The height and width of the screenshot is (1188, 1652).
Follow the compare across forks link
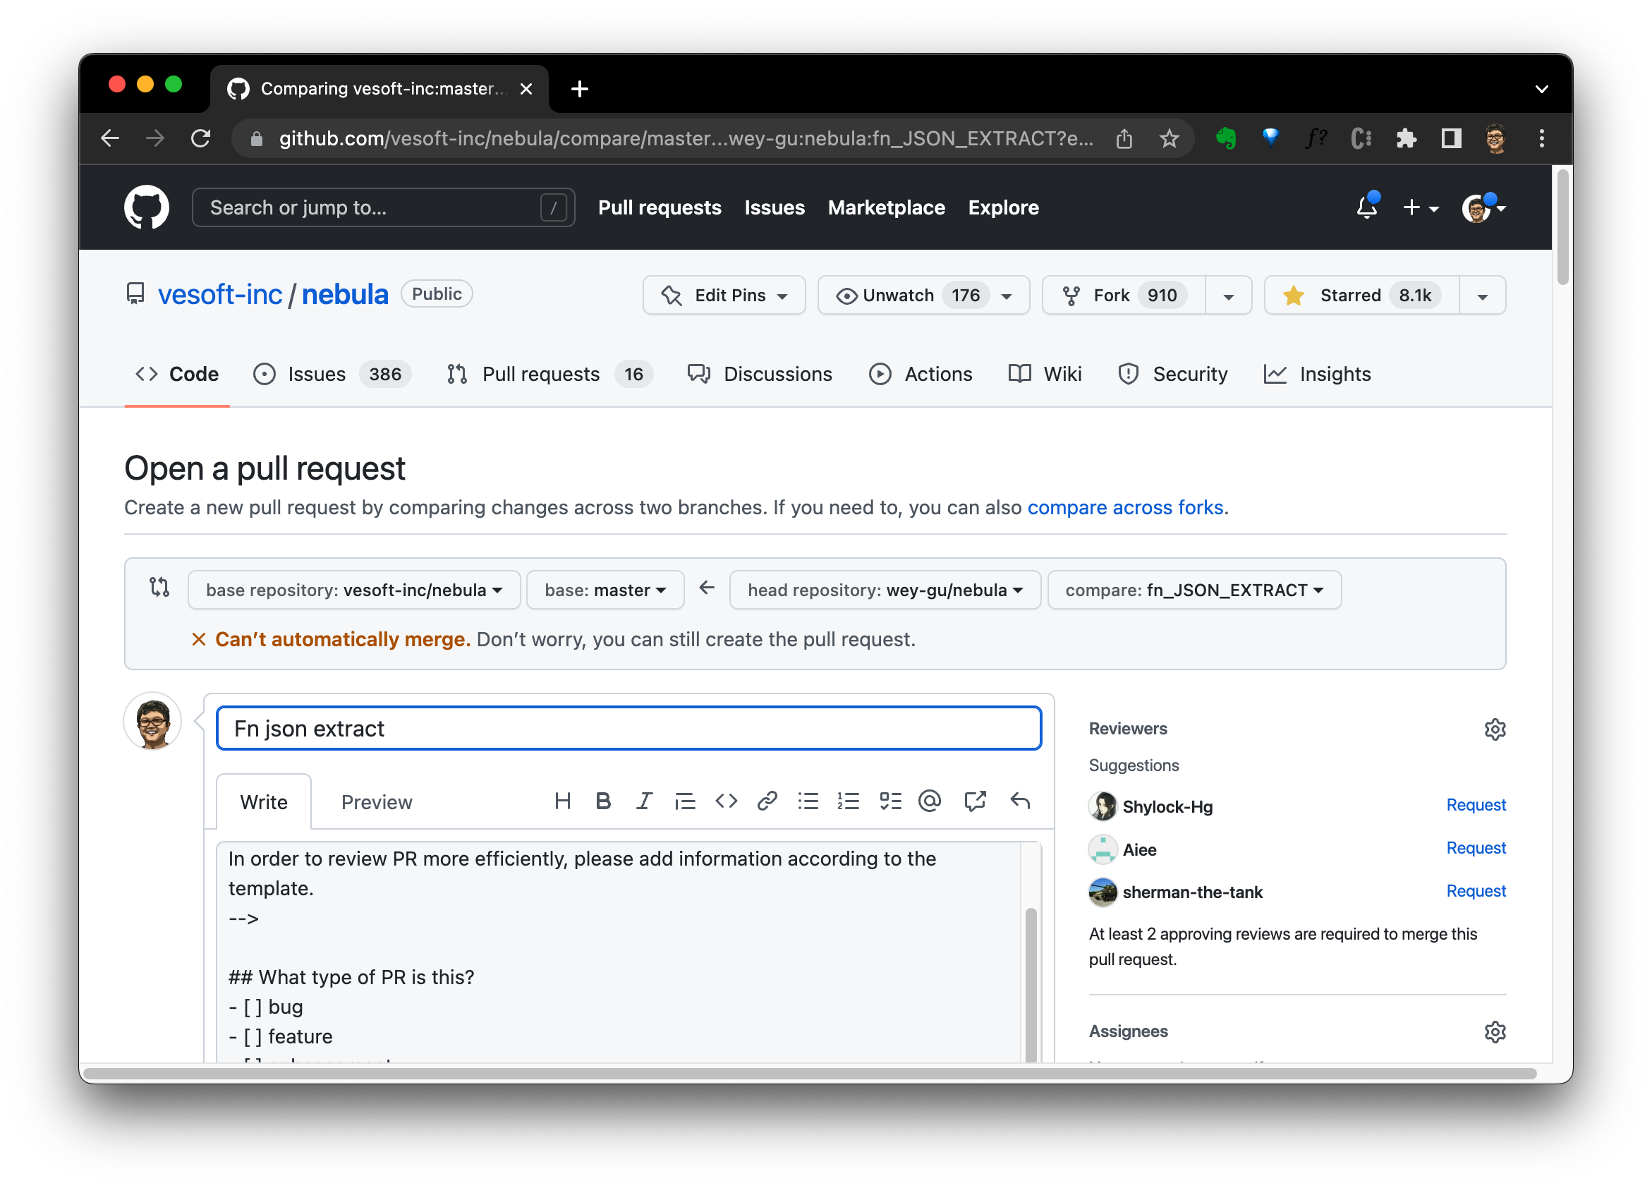point(1124,507)
